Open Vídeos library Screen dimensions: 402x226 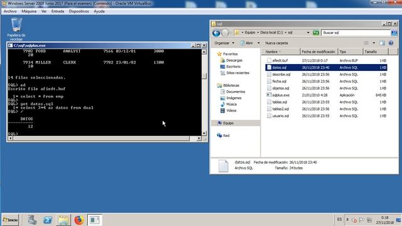[231, 110]
